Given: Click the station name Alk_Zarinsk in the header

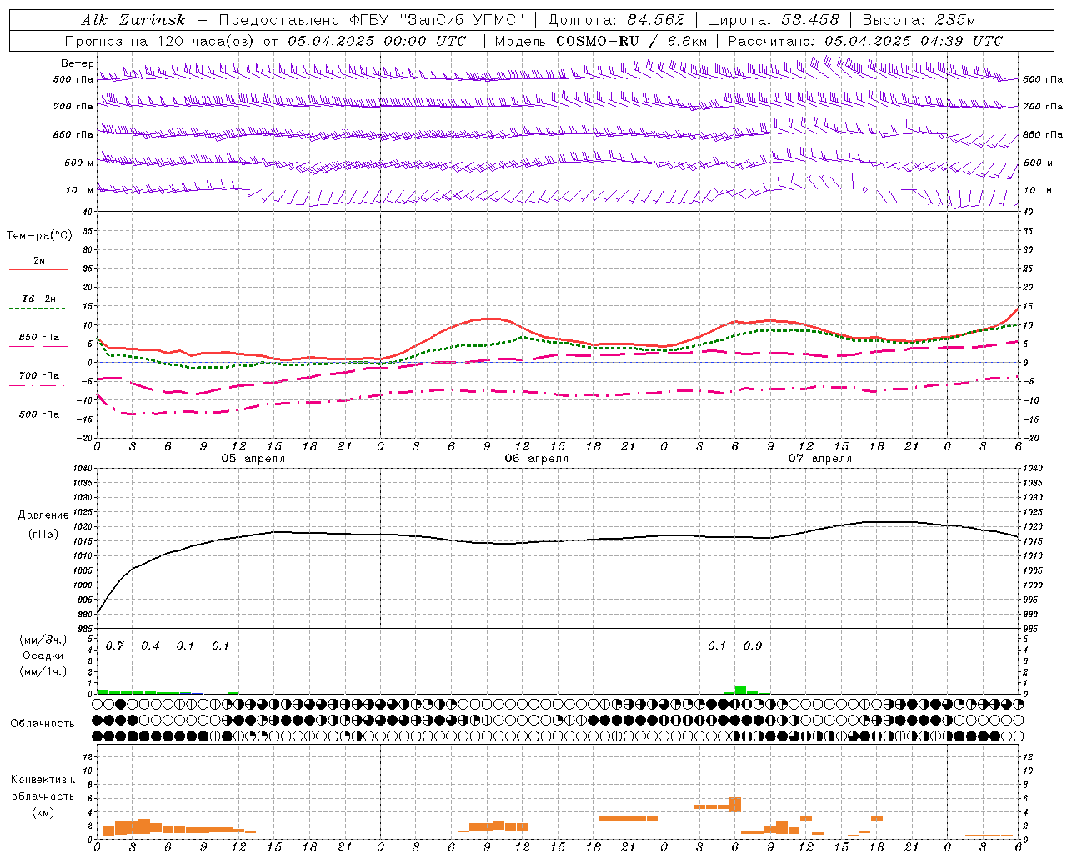Looking at the screenshot, I should [x=133, y=20].
